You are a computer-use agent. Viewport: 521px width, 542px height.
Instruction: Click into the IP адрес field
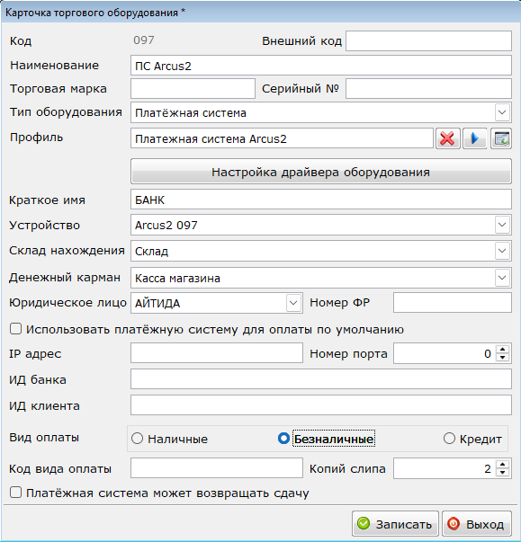[217, 353]
